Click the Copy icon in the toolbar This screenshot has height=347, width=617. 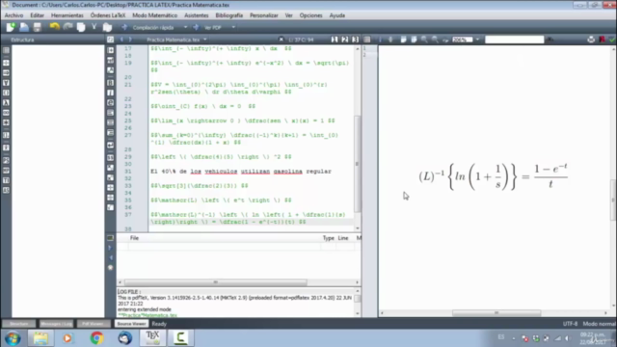81,27
